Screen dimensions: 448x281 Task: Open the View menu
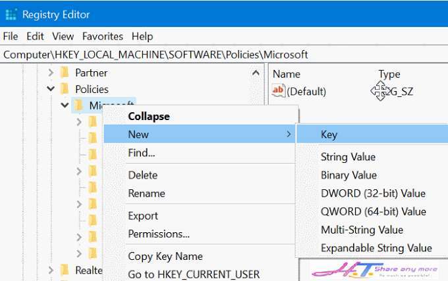click(63, 36)
